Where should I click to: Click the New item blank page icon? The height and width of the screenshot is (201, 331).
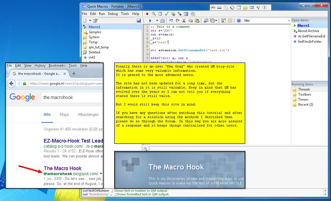85,21
